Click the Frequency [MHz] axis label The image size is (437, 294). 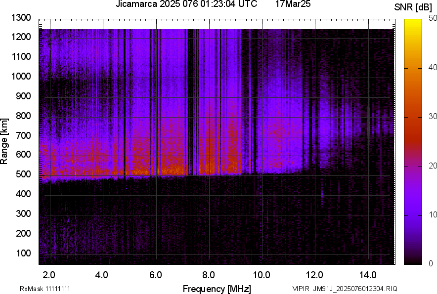(217, 289)
